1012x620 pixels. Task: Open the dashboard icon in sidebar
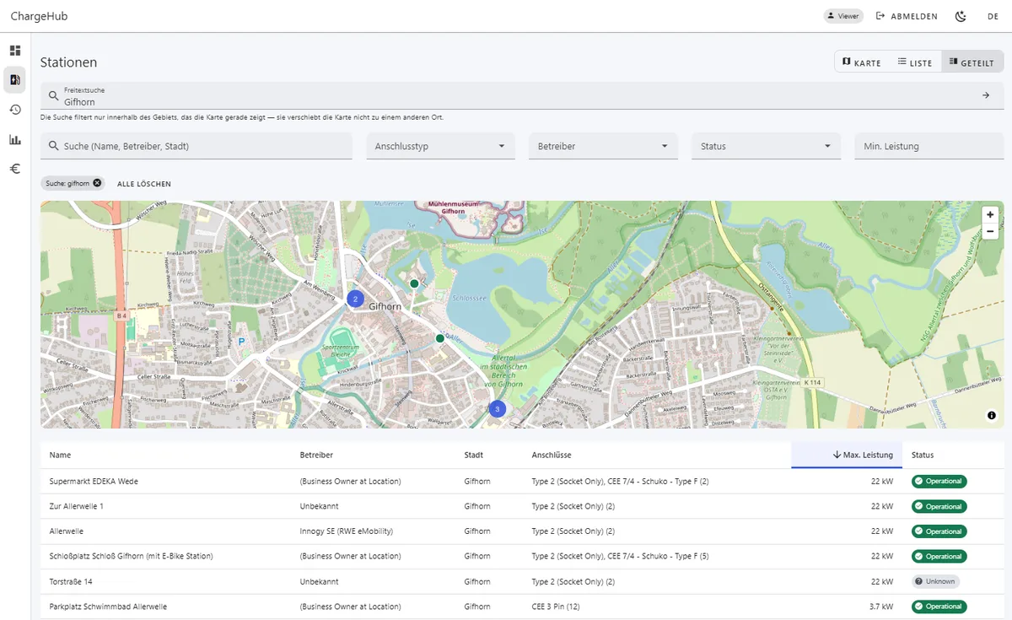(15, 51)
